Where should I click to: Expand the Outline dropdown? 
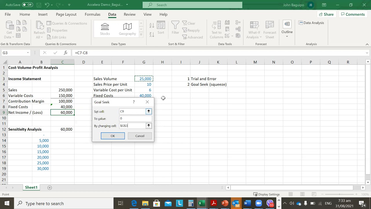(x=287, y=36)
